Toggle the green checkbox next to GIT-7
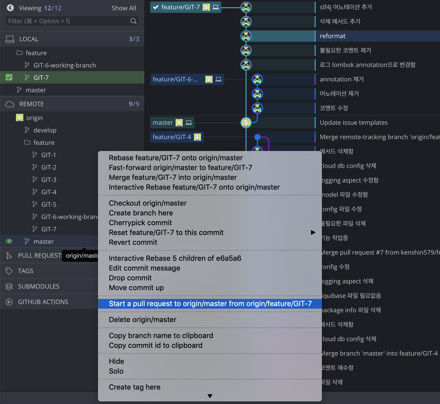This screenshot has width=440, height=404. tap(9, 78)
